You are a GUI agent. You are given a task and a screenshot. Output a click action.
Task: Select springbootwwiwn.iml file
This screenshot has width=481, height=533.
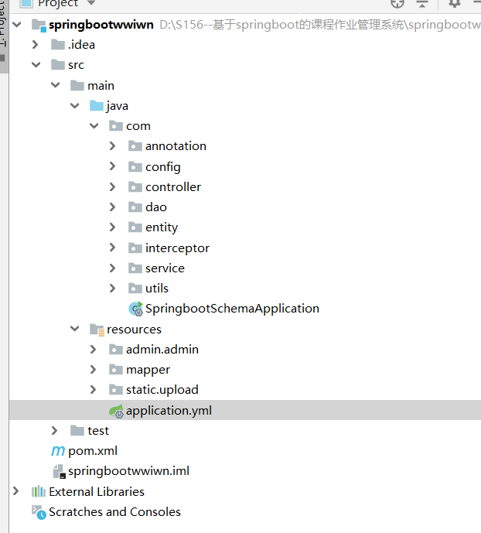click(x=128, y=471)
